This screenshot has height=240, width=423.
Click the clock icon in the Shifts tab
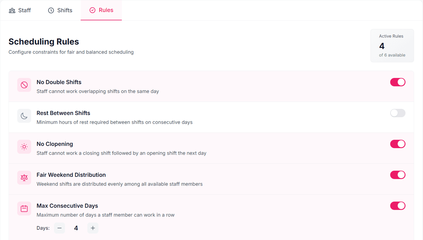coord(51,11)
